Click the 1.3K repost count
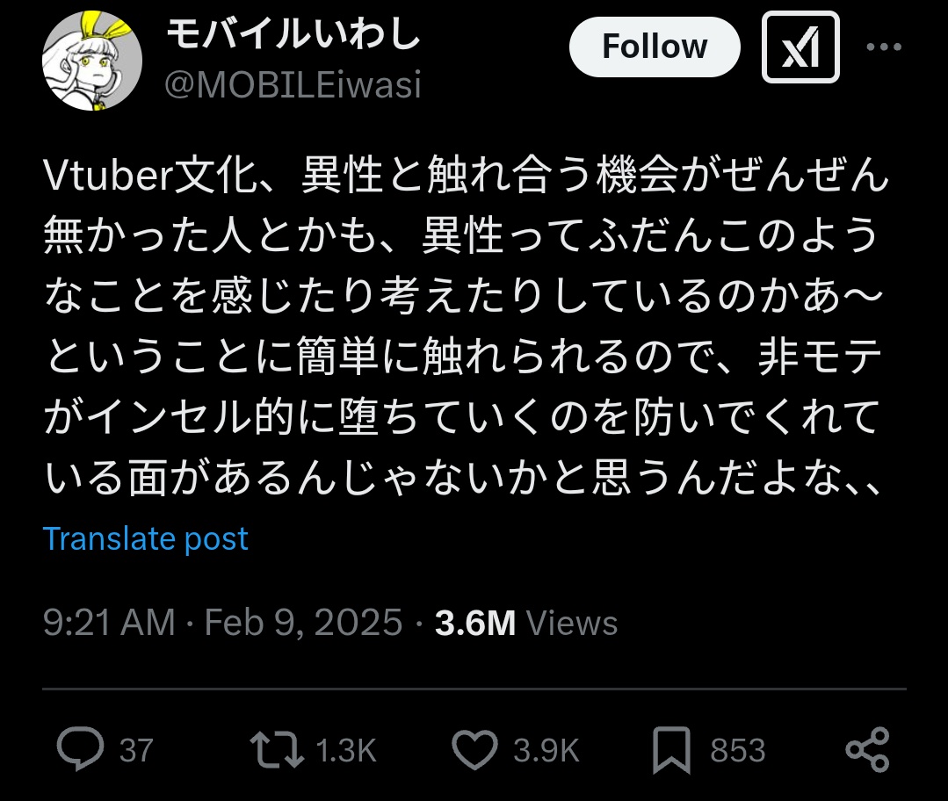Screen dimensions: 948x801 click(345, 751)
